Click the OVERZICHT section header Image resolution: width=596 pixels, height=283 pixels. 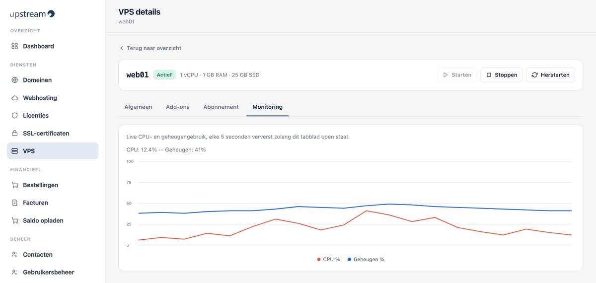[25, 31]
